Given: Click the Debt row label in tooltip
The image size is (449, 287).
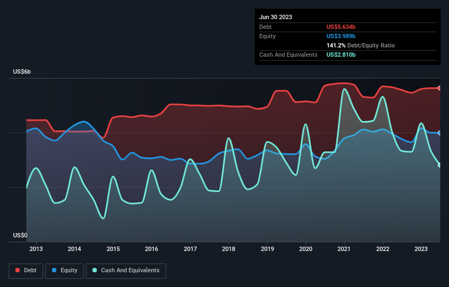Looking at the screenshot, I should coord(265,27).
